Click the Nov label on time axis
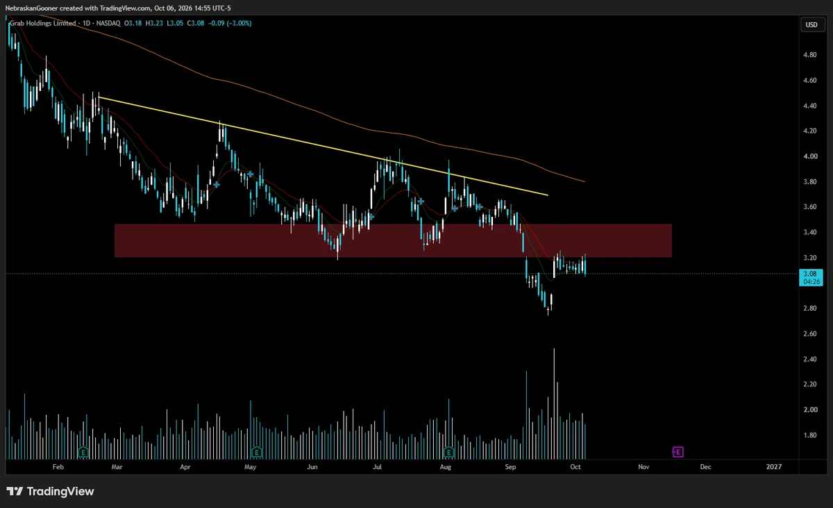 [643, 468]
